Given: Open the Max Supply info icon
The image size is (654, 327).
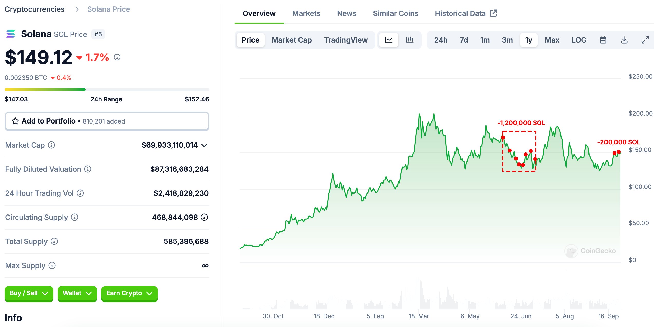Looking at the screenshot, I should [x=52, y=265].
